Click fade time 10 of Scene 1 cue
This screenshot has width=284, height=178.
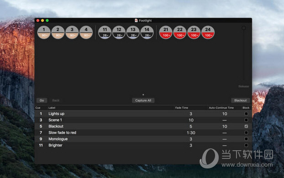(191, 120)
